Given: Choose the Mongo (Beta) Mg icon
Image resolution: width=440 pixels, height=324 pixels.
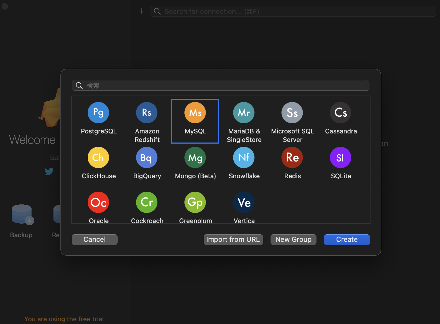Looking at the screenshot, I should (x=195, y=157).
